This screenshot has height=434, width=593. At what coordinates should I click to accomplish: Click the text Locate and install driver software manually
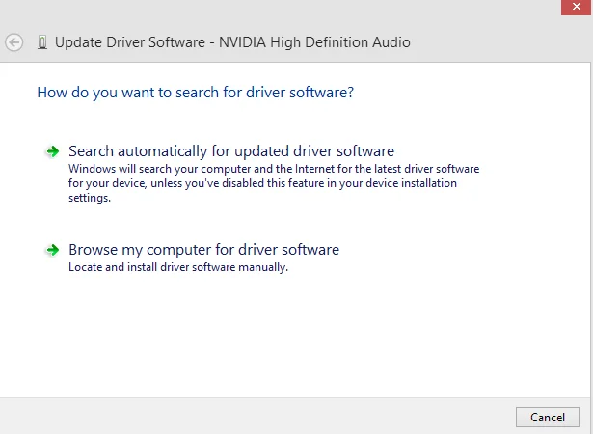[178, 267]
